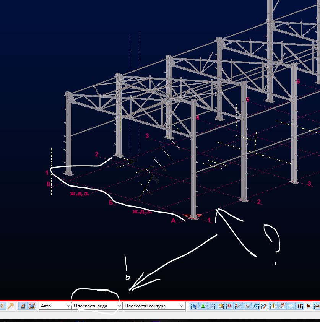Open the Плоскость вида dropdown
Image resolution: width=320 pixels, height=322 pixels.
point(97,306)
